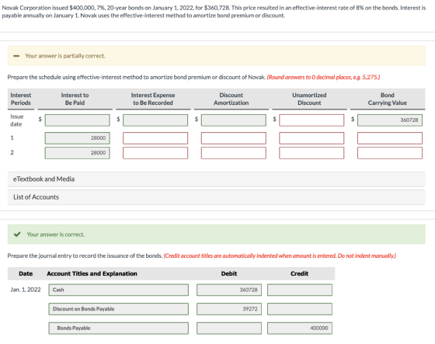Click the Bonds Payable credit field showing 400000
435x344 pixels.
(x=300, y=328)
